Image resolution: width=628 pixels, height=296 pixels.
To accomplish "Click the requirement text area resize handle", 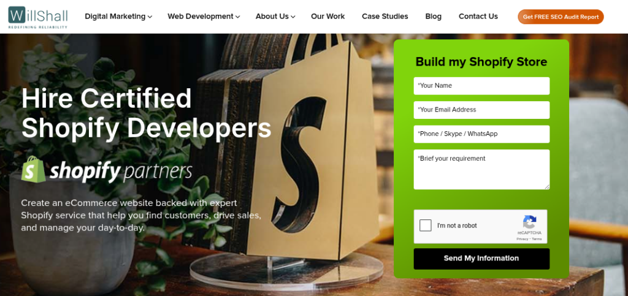I will (547, 187).
